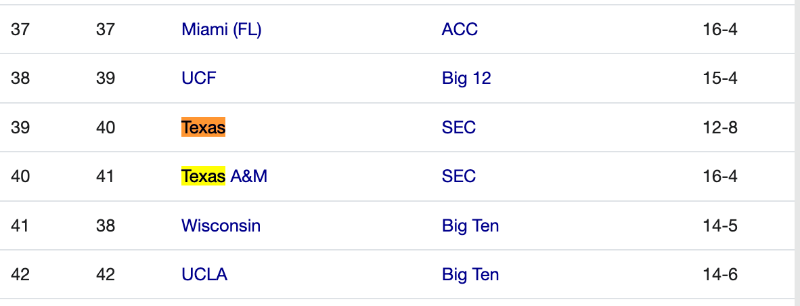Image resolution: width=800 pixels, height=306 pixels.
Task: Click SEC link in the 12-8 Texas row
Action: (459, 127)
